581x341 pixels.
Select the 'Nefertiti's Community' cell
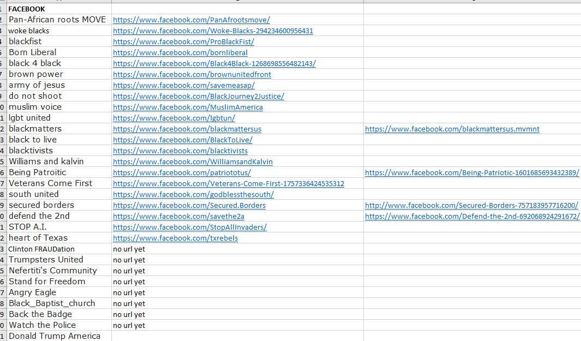pyautogui.click(x=59, y=271)
